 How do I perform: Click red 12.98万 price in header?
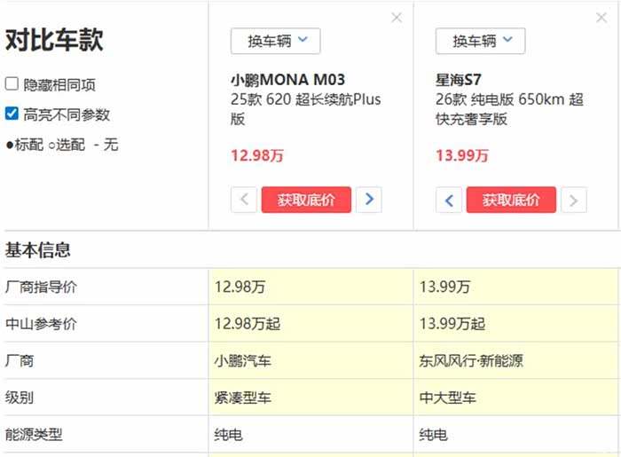(x=257, y=155)
